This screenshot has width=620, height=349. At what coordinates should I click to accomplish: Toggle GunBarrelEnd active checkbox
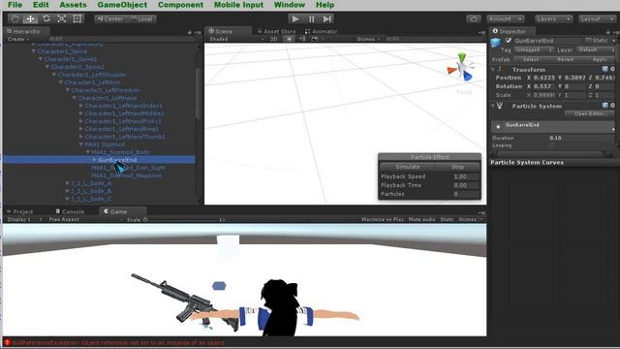click(509, 41)
